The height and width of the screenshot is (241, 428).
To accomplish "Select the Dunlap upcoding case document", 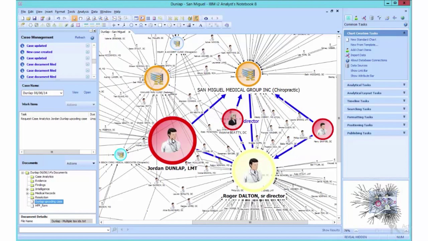I will (49, 202).
